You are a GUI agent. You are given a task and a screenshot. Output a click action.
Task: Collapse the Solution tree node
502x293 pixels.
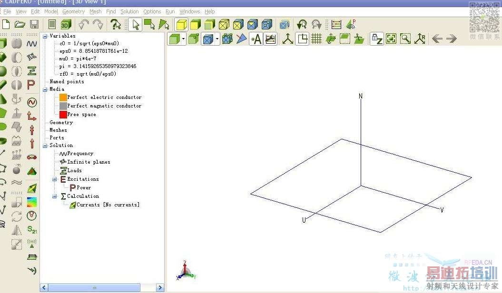[x=45, y=146]
